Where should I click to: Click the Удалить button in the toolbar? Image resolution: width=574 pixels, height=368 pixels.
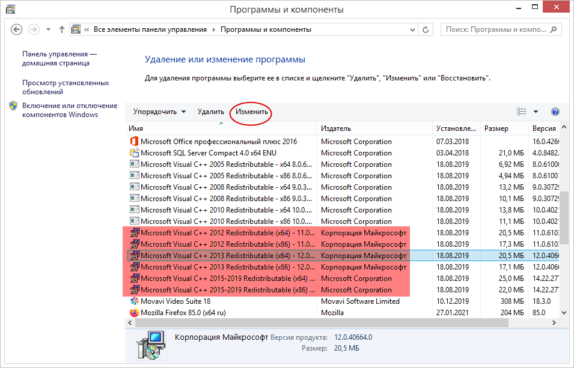point(211,112)
